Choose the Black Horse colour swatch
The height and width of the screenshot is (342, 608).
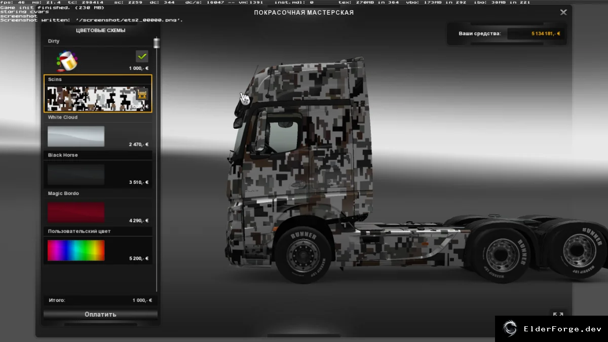point(76,174)
